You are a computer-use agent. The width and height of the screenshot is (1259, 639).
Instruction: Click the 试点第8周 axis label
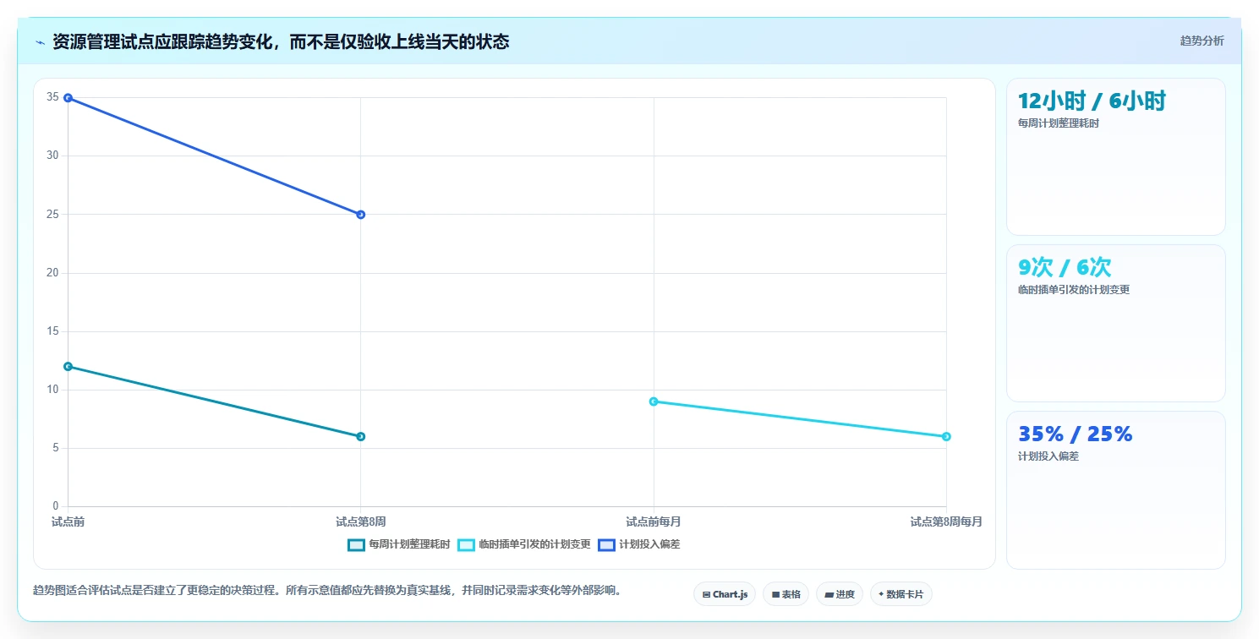pyautogui.click(x=361, y=522)
